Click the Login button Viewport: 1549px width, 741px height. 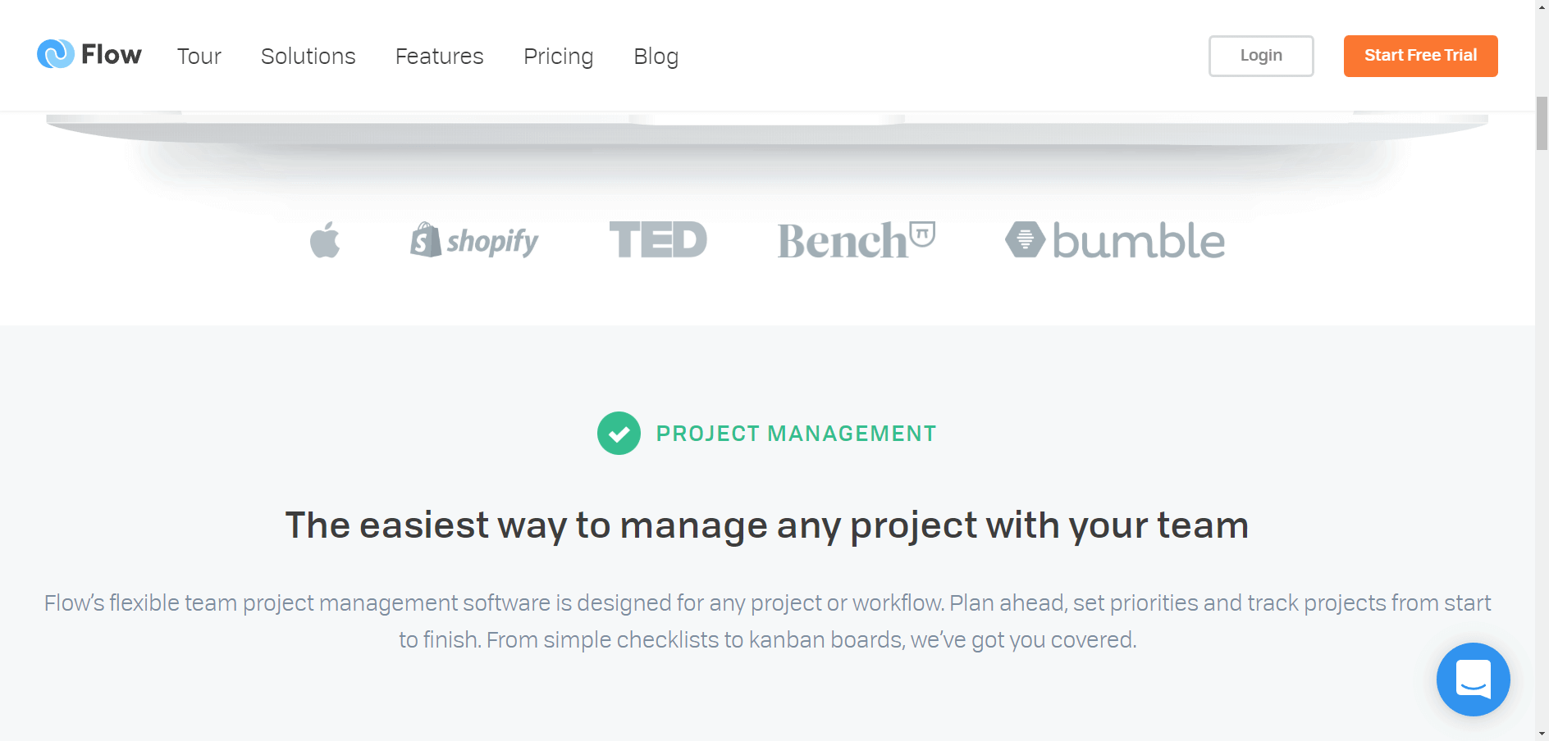click(x=1261, y=56)
